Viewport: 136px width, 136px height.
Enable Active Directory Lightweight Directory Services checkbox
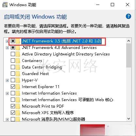pos(13,54)
